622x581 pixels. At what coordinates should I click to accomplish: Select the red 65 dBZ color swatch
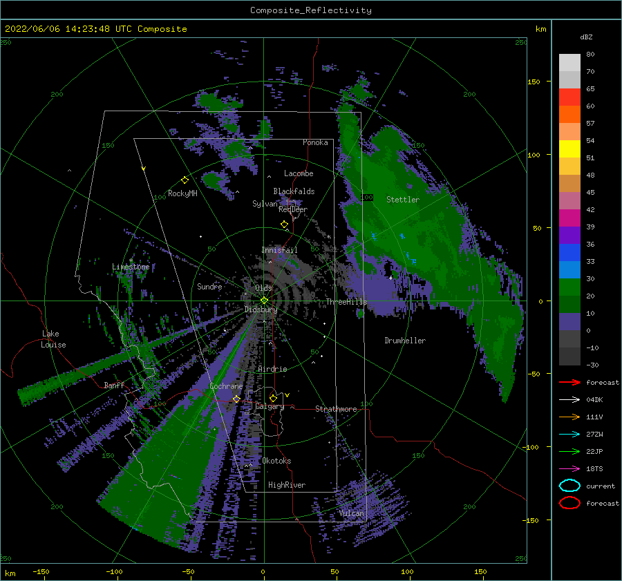[x=569, y=97]
